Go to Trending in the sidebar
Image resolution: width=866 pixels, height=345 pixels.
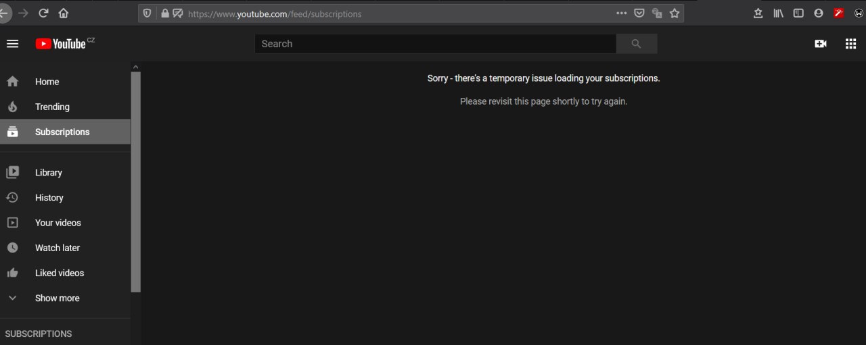(x=65, y=107)
